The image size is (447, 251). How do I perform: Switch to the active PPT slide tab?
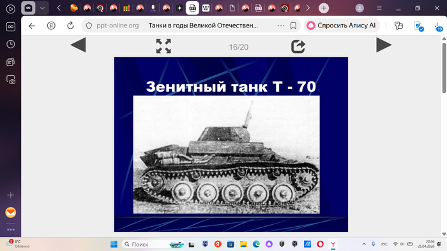point(192,8)
